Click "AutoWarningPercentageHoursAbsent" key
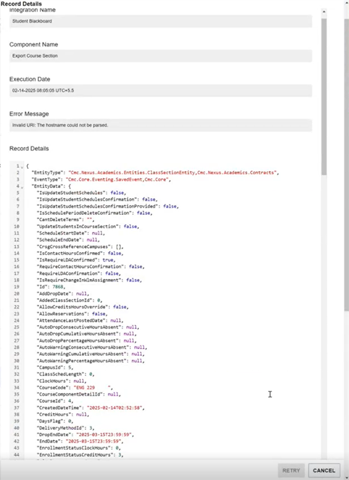 (x=81, y=361)
